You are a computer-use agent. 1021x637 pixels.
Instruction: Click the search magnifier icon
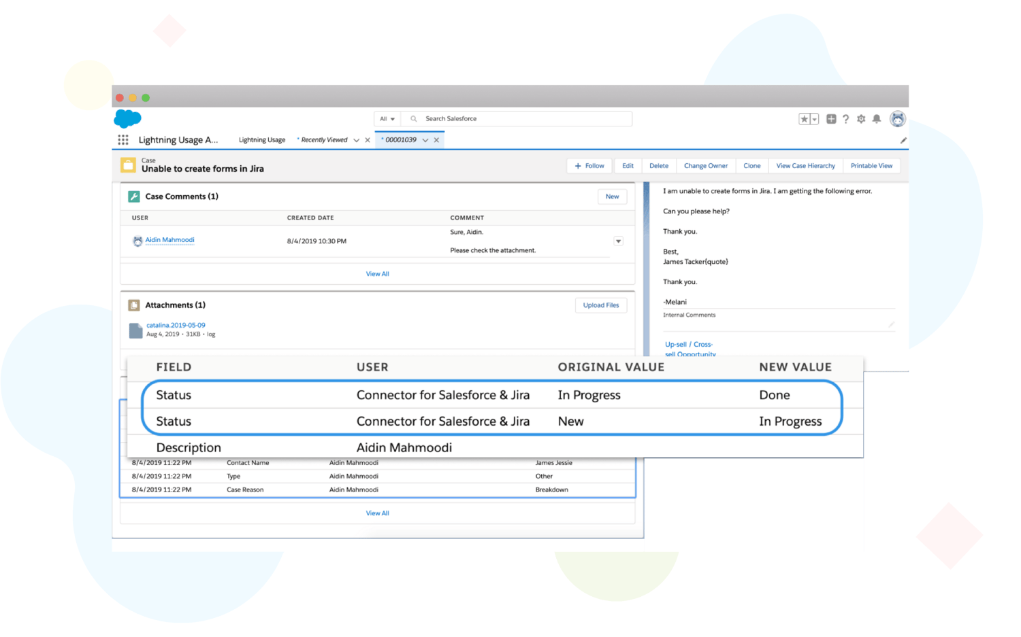[x=413, y=119]
